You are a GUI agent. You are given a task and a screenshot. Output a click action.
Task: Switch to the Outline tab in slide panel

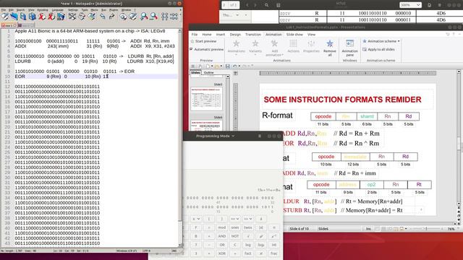pyautogui.click(x=208, y=72)
